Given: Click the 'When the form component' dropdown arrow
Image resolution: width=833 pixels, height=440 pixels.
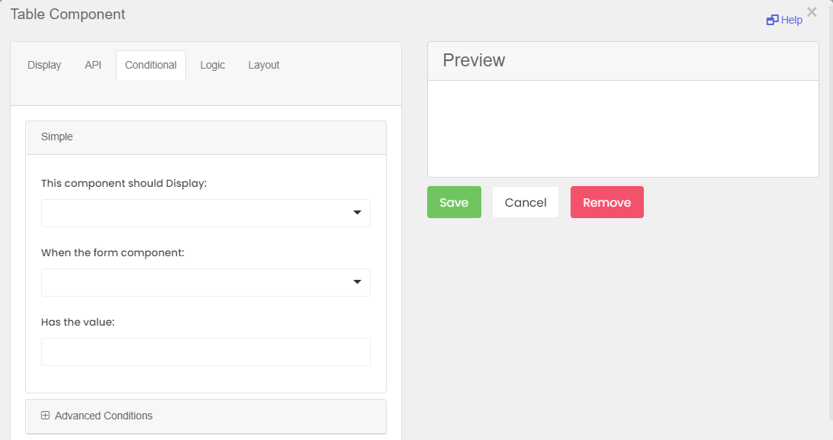Looking at the screenshot, I should pyautogui.click(x=357, y=282).
